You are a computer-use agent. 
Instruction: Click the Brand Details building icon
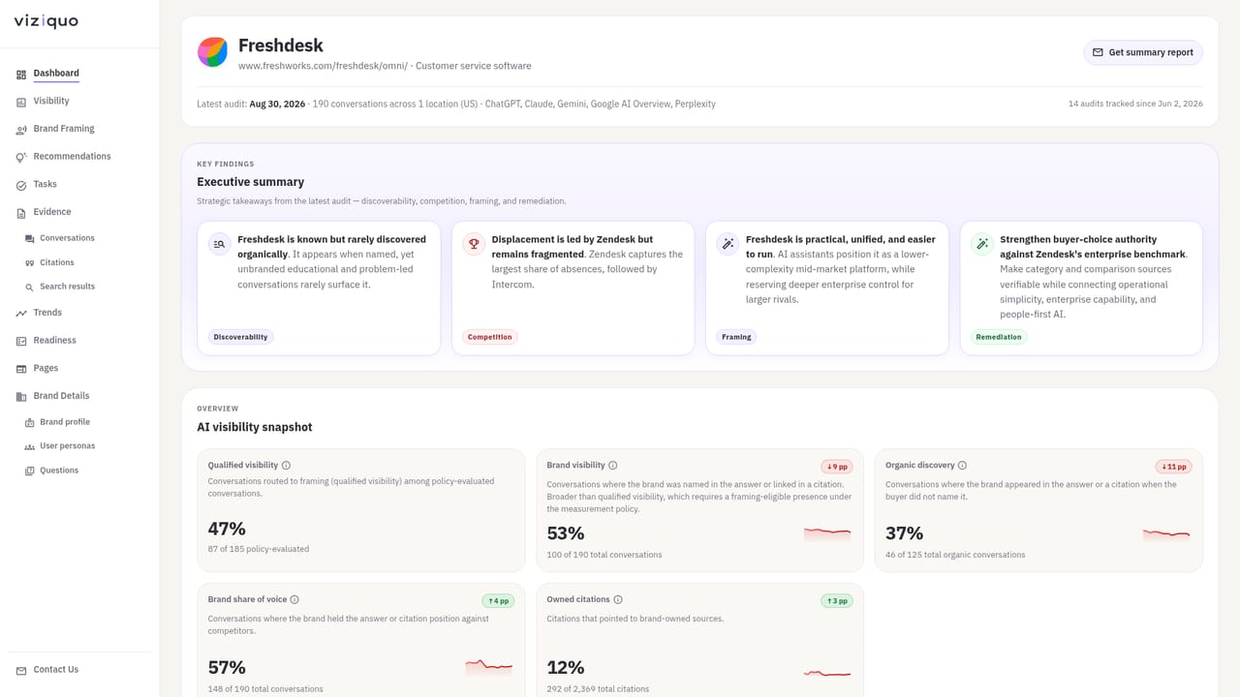tap(21, 396)
